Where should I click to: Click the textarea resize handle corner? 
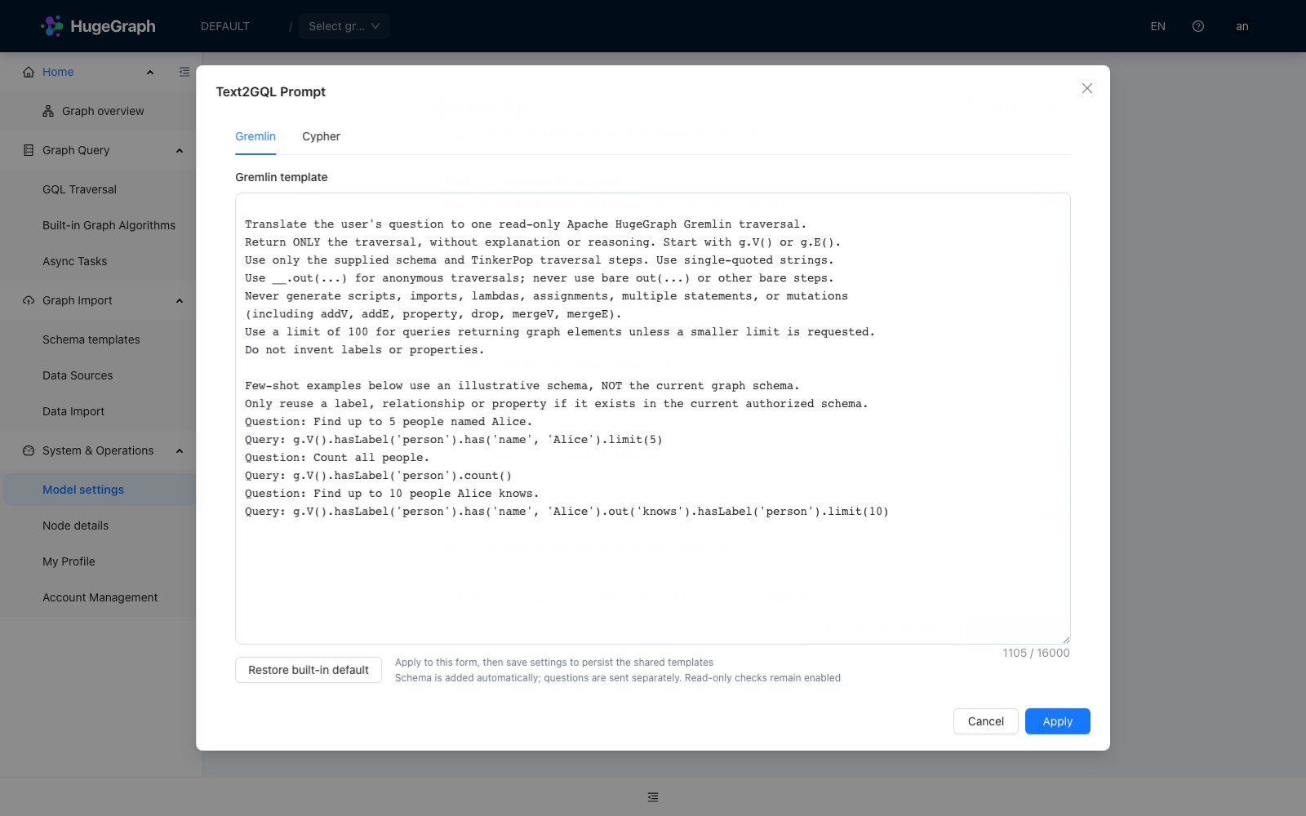tap(1066, 640)
